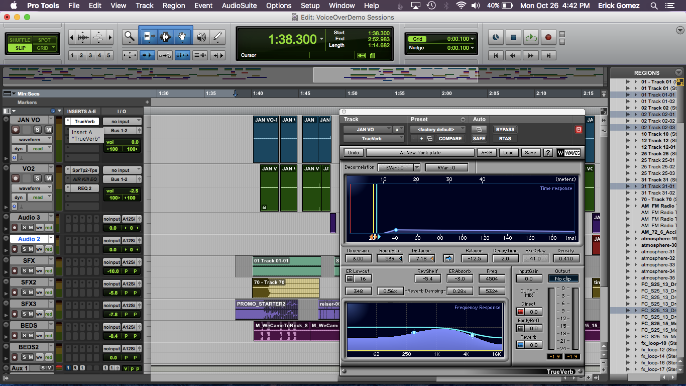686x386 pixels.
Task: Open the Wi-Fi status menu
Action: [x=461, y=6]
